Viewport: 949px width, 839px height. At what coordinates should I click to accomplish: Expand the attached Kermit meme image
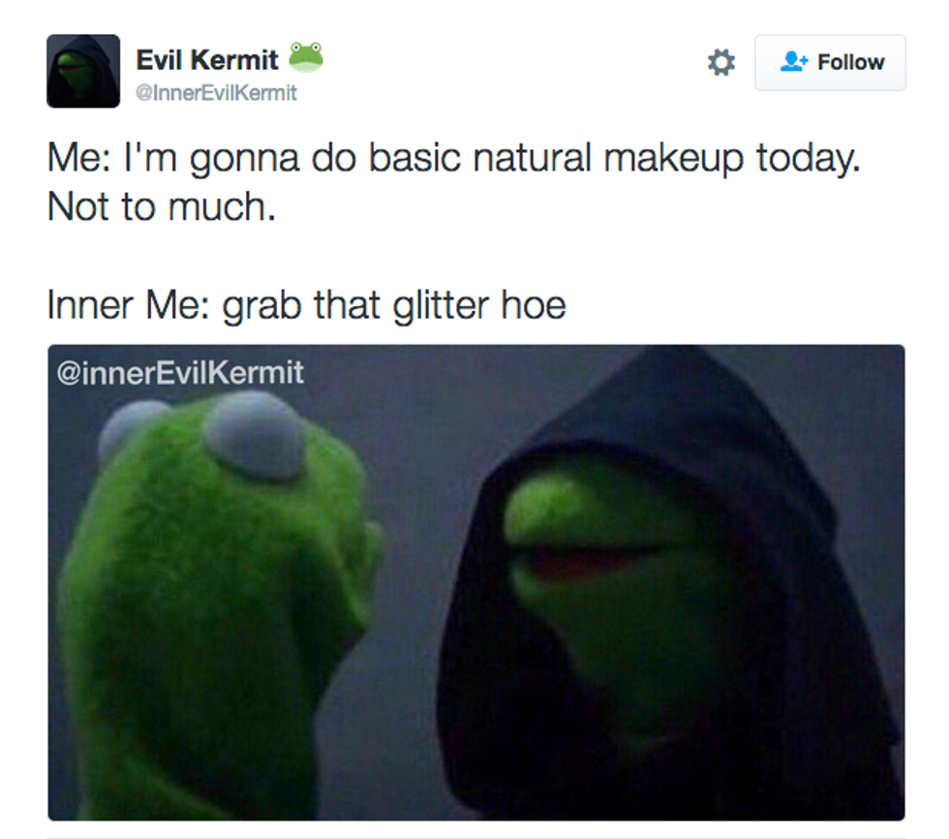tap(476, 582)
